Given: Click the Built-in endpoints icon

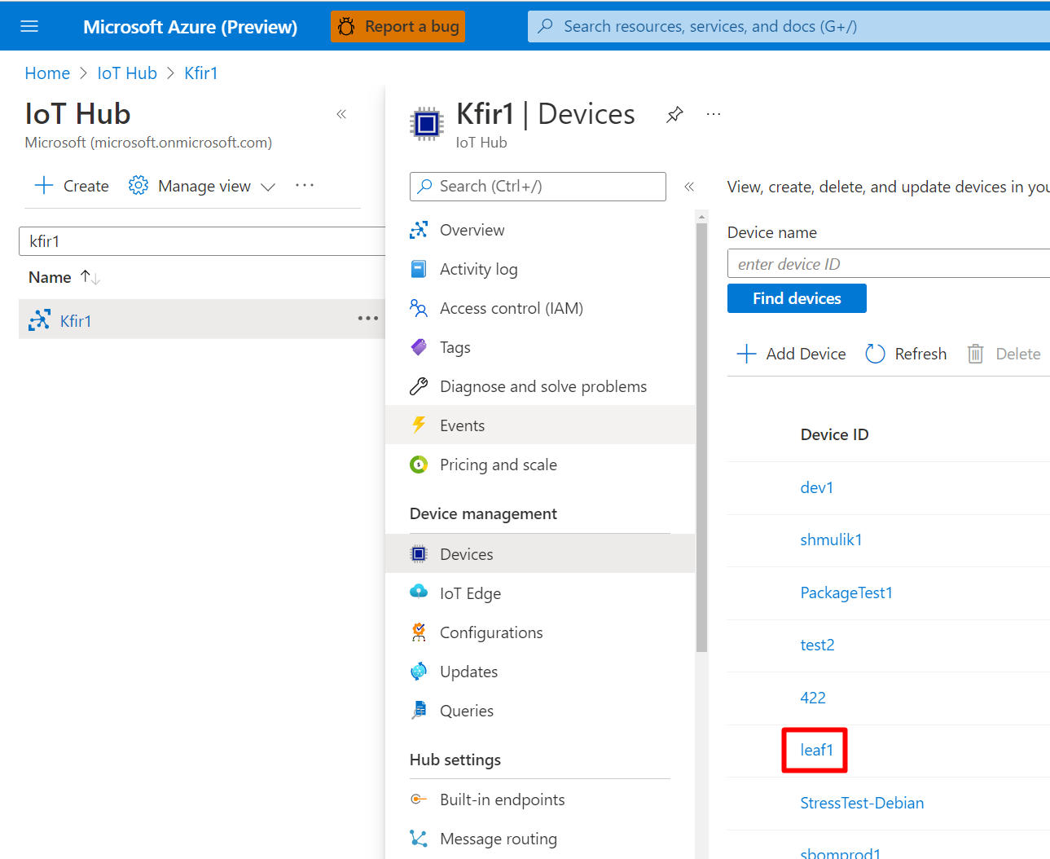Looking at the screenshot, I should pos(419,799).
